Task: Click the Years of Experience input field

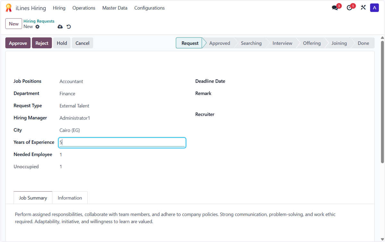Action: pyautogui.click(x=122, y=142)
